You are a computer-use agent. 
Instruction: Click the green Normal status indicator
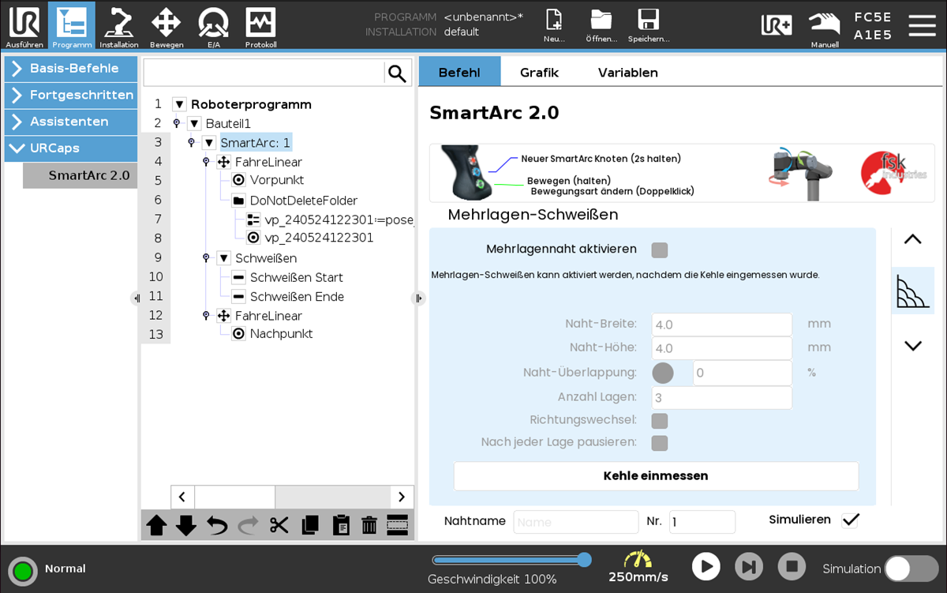coord(22,570)
